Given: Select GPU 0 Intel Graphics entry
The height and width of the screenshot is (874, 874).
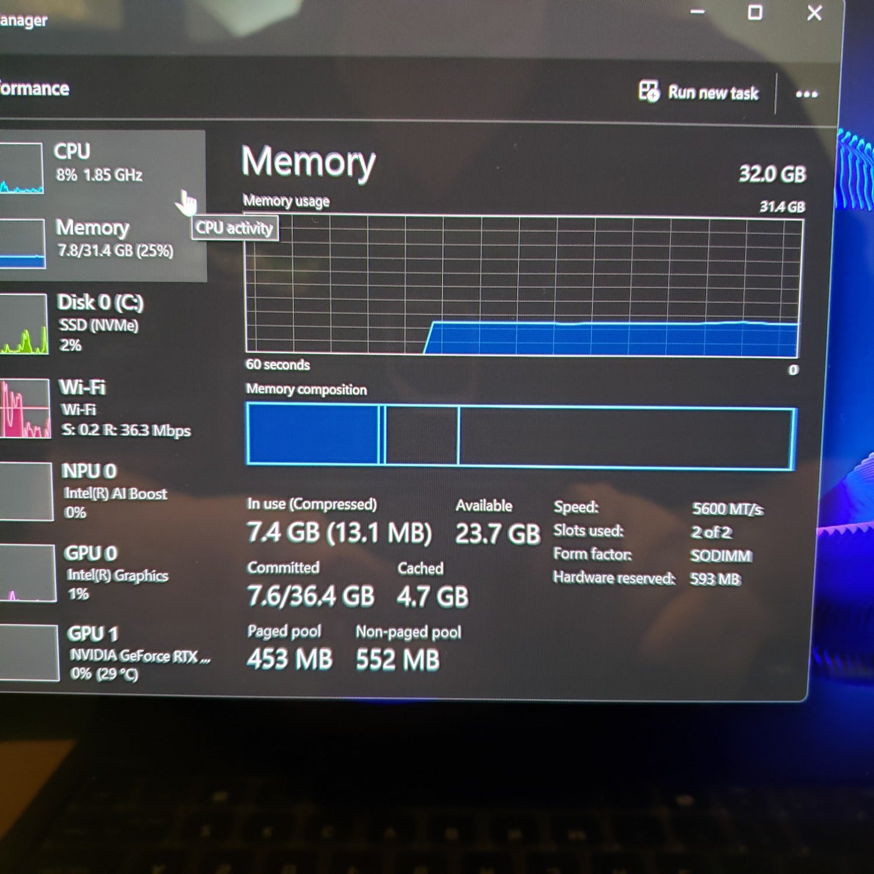Looking at the screenshot, I should pos(107,573).
